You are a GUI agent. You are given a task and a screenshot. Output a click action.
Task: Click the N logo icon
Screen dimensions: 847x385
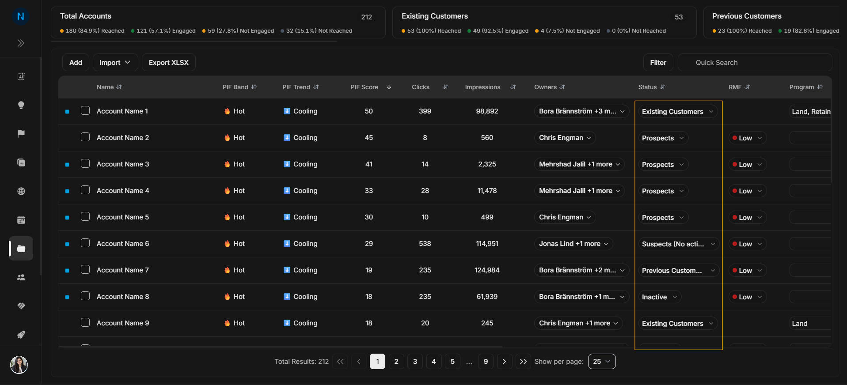21,17
